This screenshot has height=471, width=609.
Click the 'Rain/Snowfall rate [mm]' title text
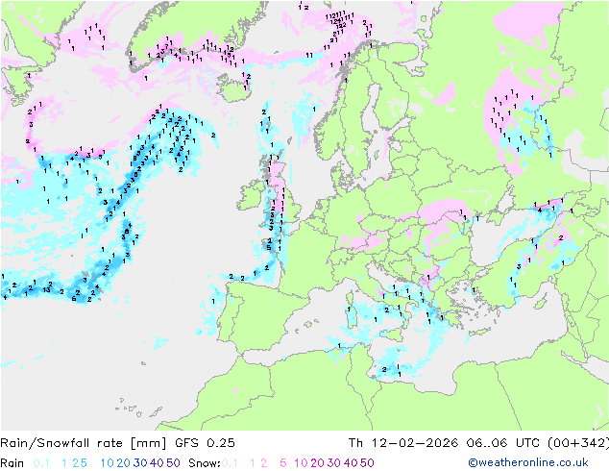pyautogui.click(x=84, y=443)
